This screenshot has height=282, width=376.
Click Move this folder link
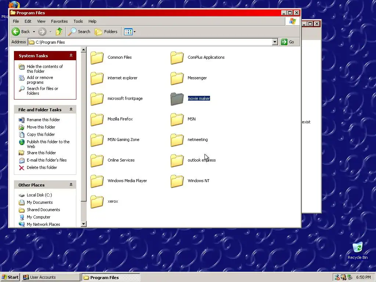click(x=41, y=127)
